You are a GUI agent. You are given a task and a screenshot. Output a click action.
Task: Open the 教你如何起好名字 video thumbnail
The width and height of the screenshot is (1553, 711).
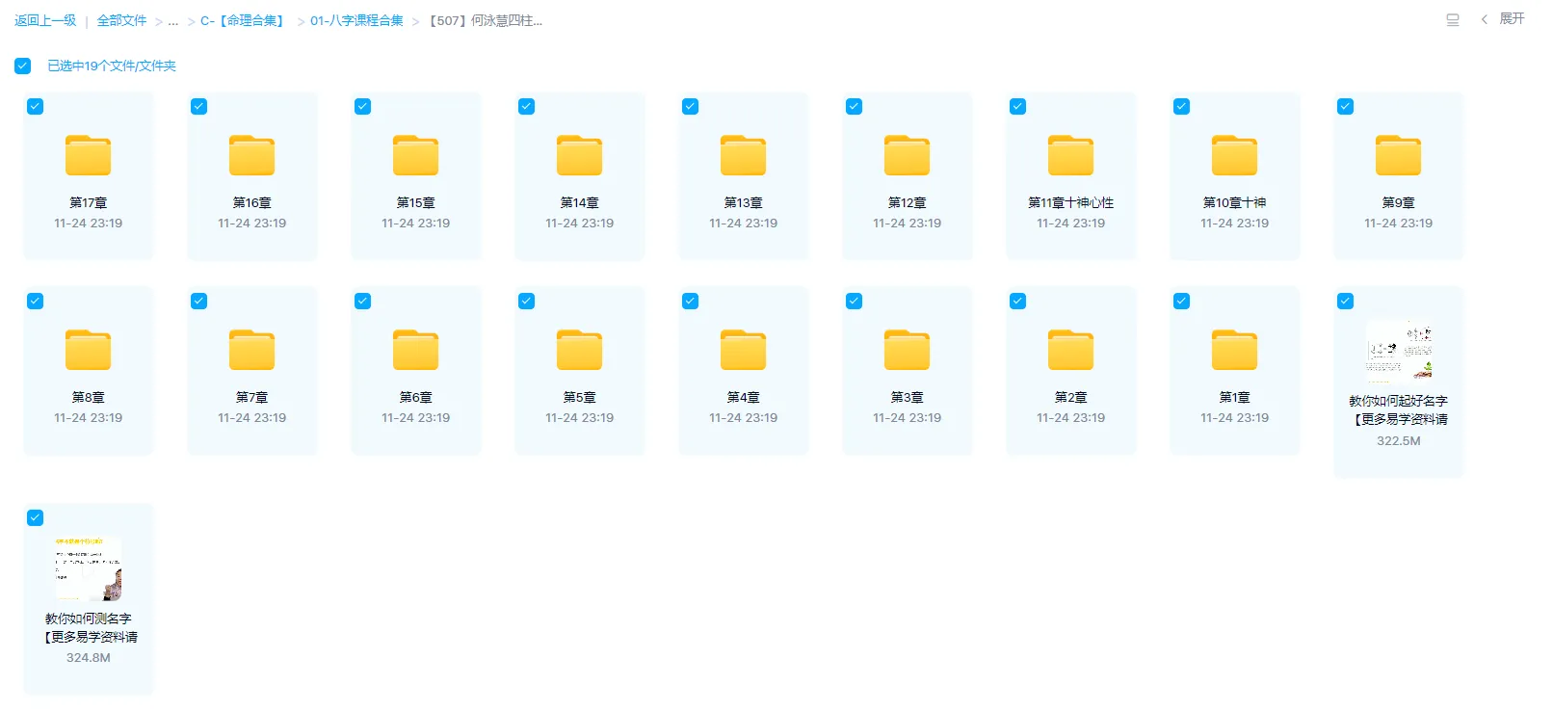[1398, 352]
